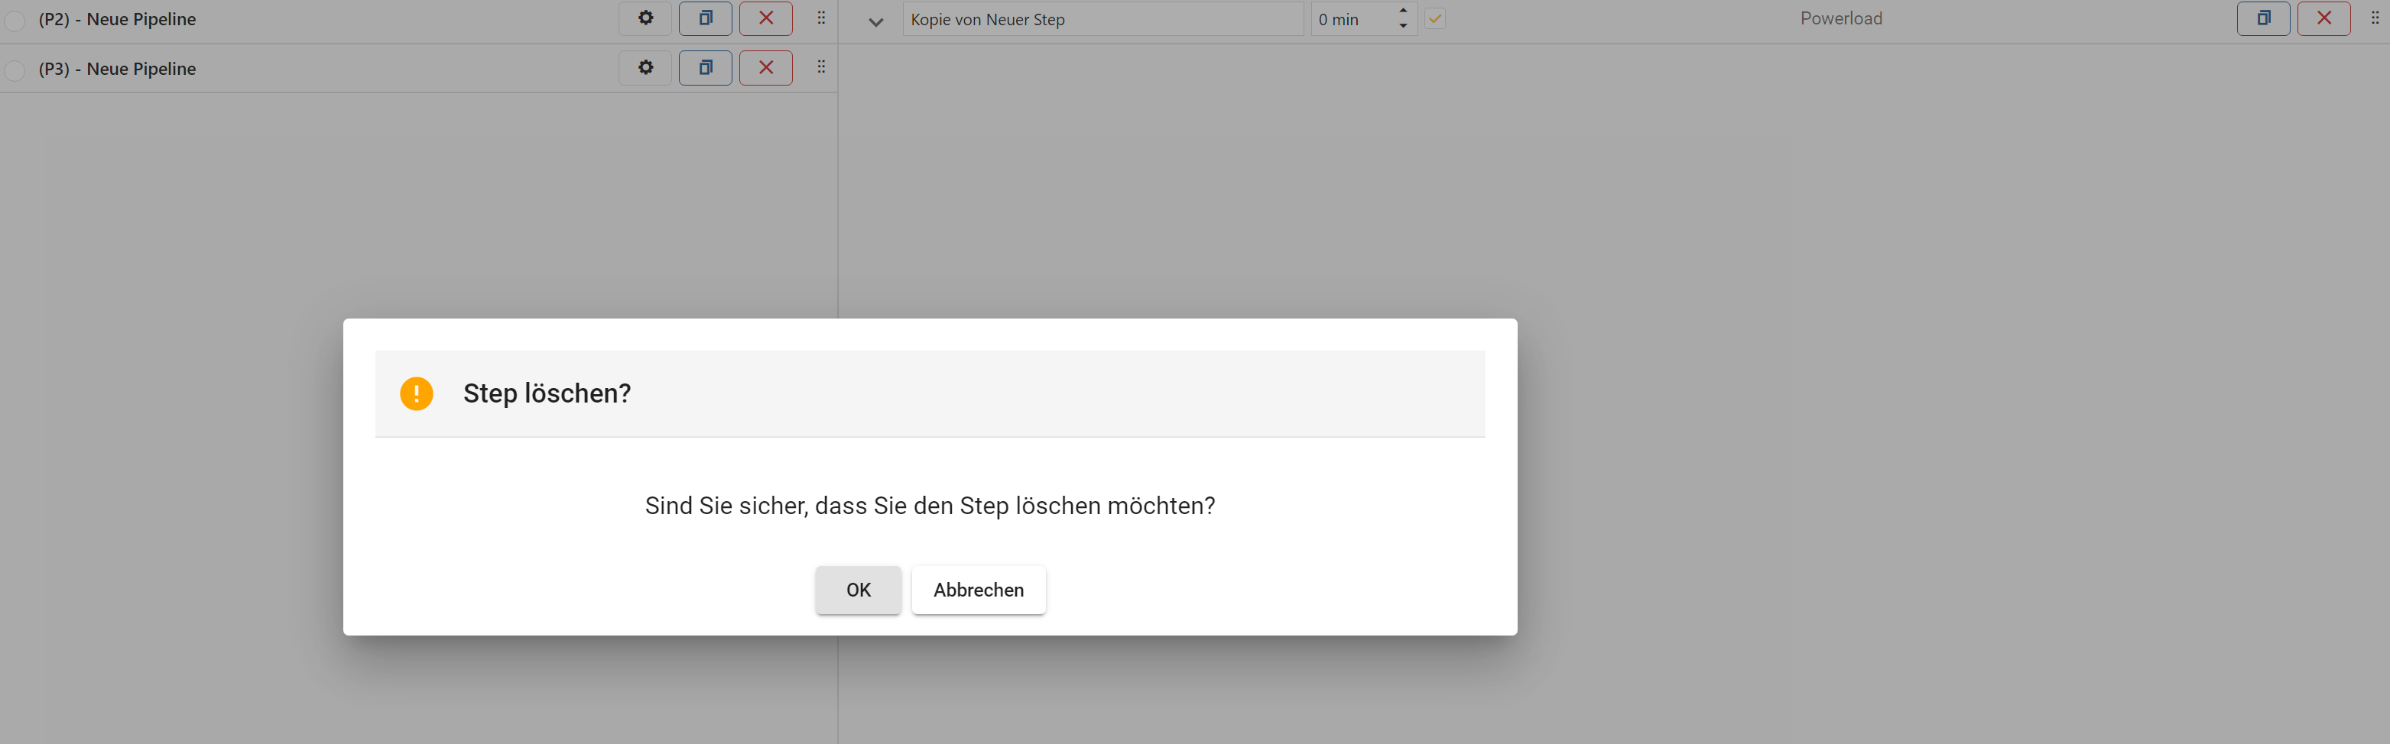Toggle the orange checkbox next to the duration field
Viewport: 2390px width, 744px height.
[x=1434, y=18]
